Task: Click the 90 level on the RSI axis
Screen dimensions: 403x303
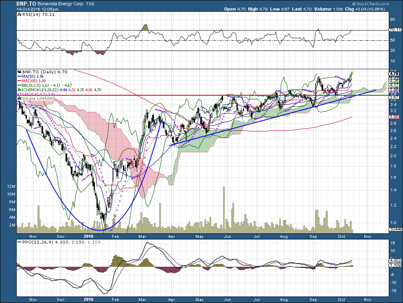Action: click(x=392, y=20)
